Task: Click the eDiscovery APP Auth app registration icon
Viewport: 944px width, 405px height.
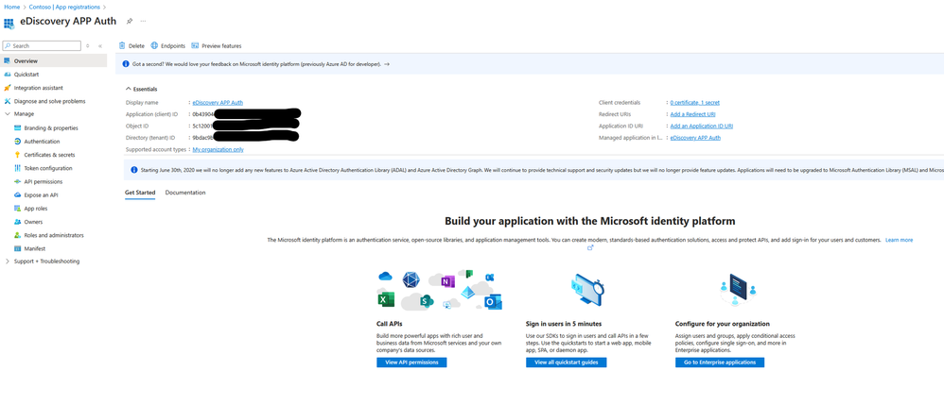Action: (9, 24)
